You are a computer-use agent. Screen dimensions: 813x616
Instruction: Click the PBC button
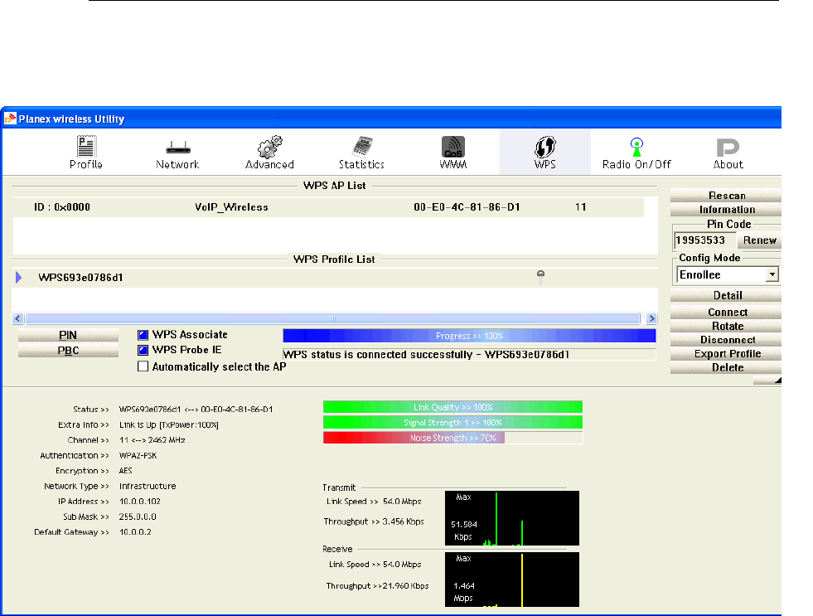tap(67, 351)
